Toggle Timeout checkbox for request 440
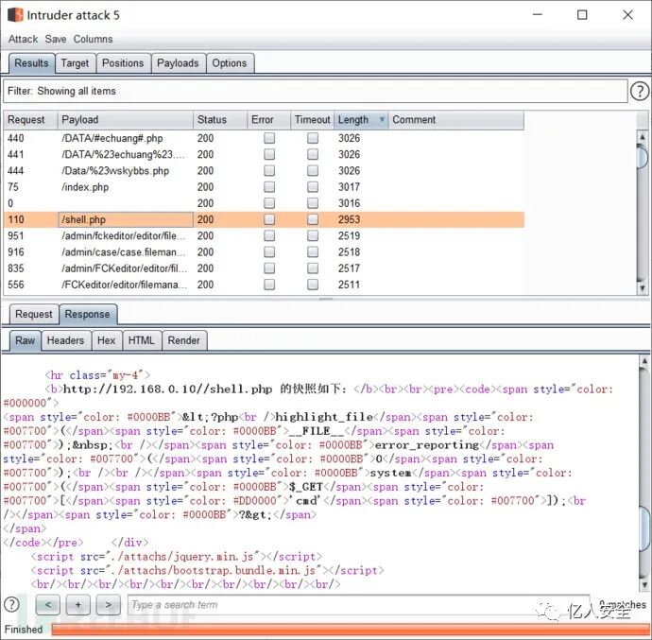This screenshot has height=640, width=652. coord(313,138)
